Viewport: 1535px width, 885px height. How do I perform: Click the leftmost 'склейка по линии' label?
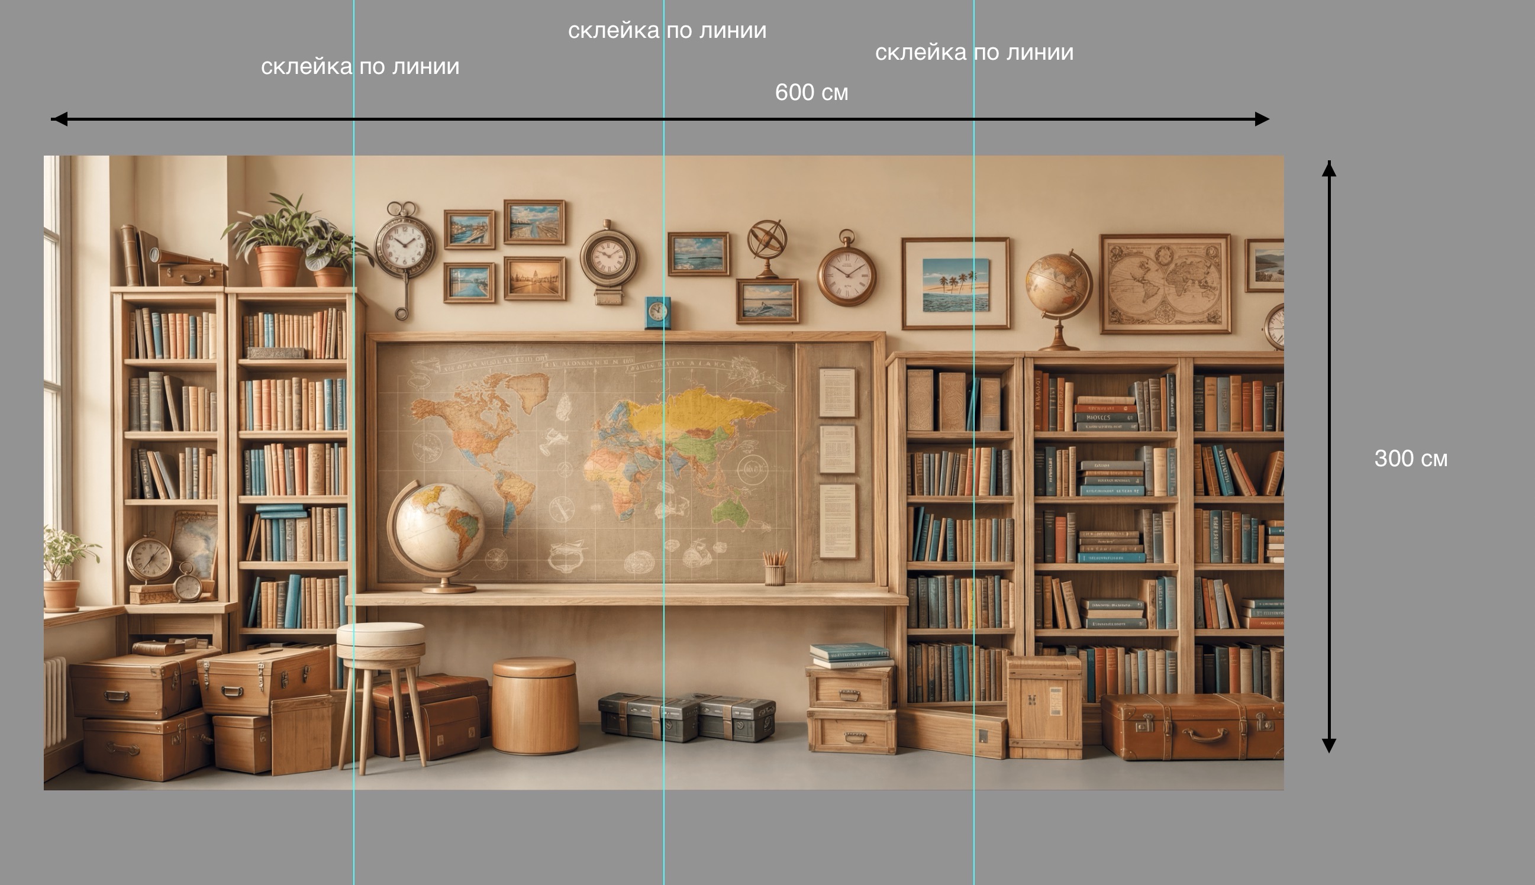[360, 66]
